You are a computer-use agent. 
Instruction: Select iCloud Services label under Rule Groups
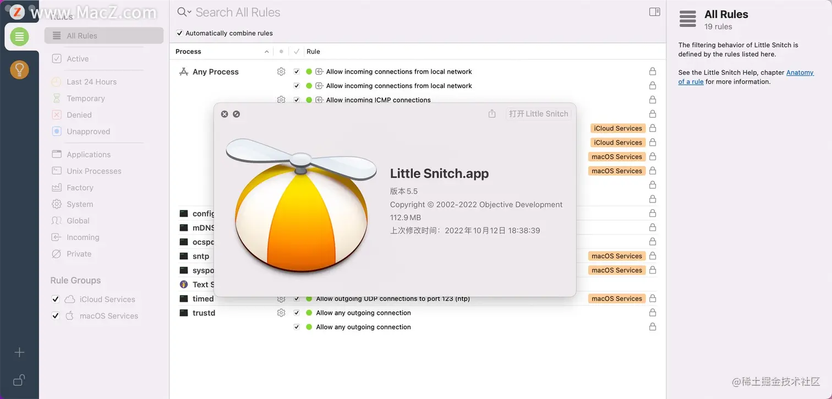[x=107, y=299]
